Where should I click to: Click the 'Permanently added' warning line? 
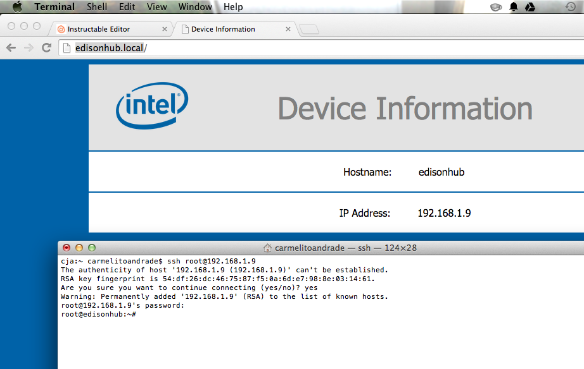225,296
